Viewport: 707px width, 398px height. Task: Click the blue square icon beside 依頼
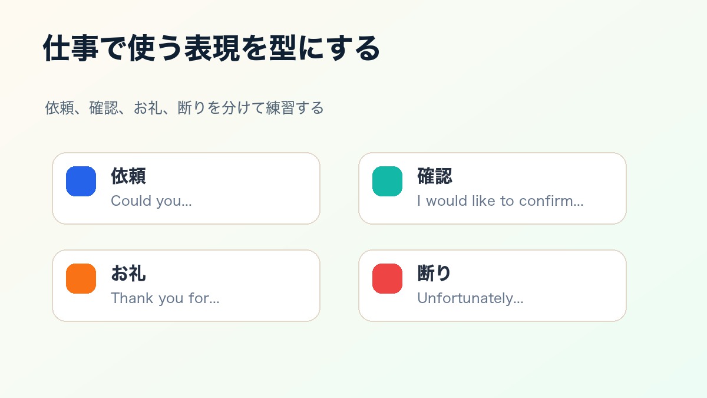(81, 181)
